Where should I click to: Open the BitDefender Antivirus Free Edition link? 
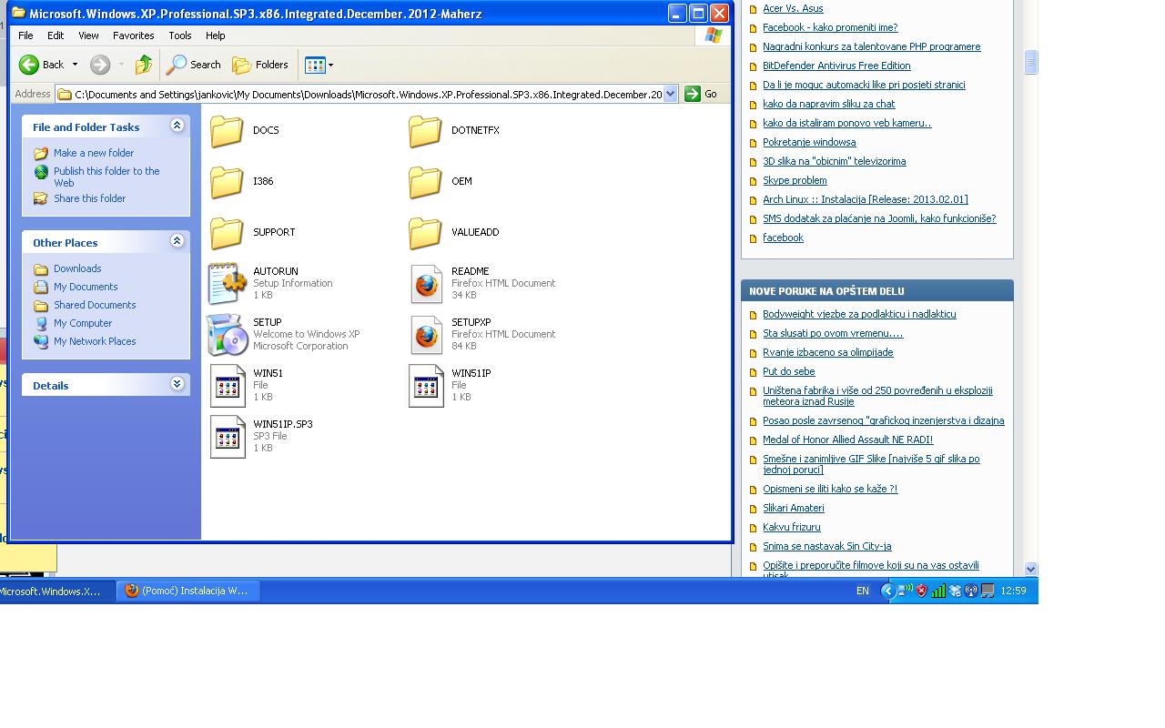[836, 66]
